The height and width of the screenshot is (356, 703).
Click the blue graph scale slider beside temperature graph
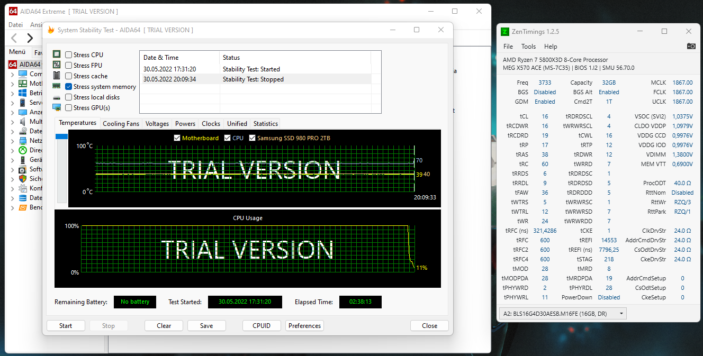pos(61,136)
